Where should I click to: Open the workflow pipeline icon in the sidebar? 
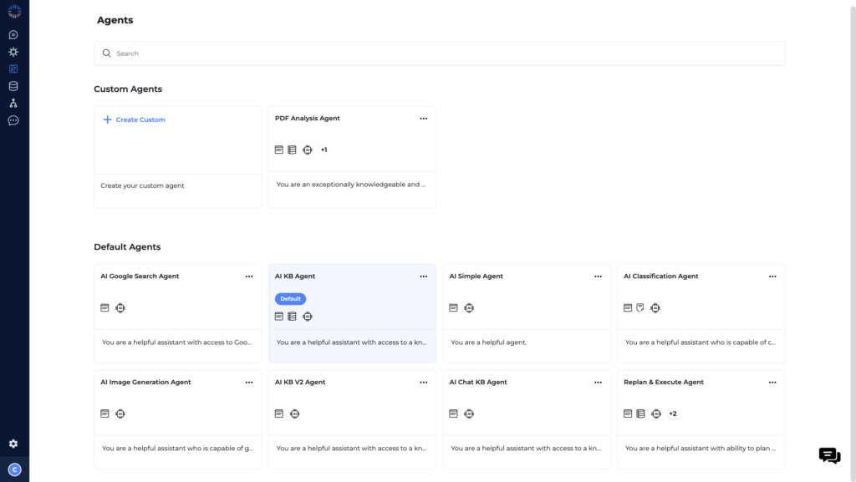[13, 103]
